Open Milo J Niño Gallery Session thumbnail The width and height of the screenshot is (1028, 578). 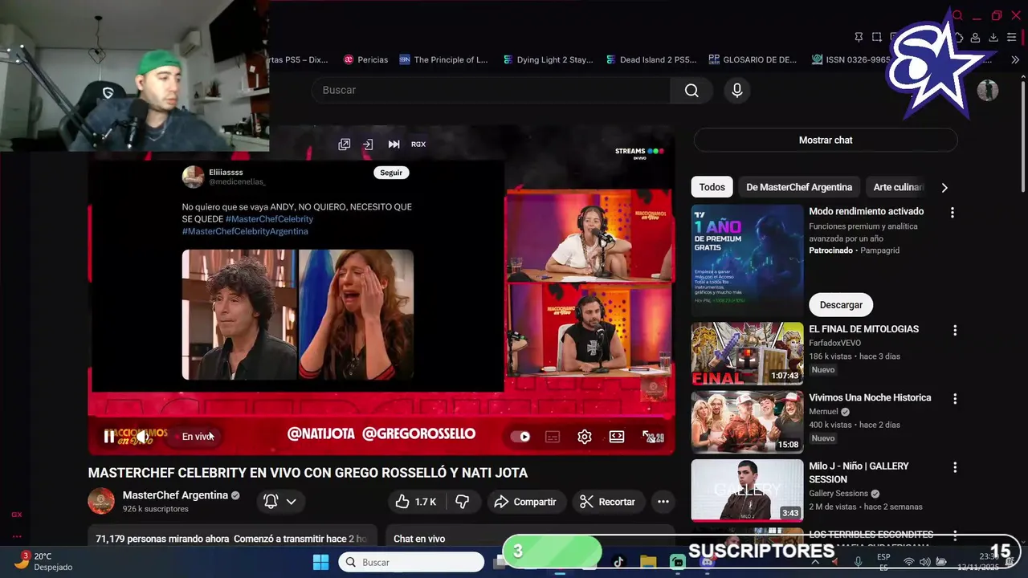click(x=747, y=490)
